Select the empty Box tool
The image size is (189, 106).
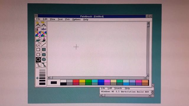click(x=38, y=49)
